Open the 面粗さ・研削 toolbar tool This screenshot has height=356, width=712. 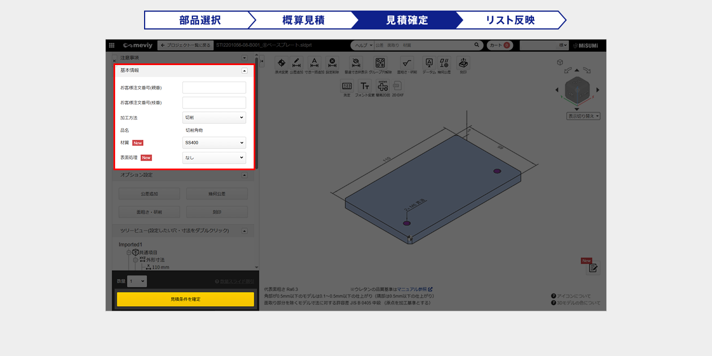pyautogui.click(x=407, y=63)
